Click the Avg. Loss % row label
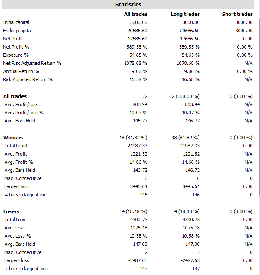Screen dimensions: 260x275 point(18,236)
